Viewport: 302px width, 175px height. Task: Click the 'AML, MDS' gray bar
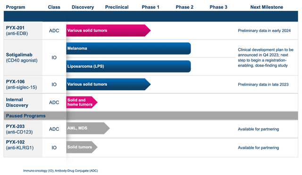pos(88,128)
